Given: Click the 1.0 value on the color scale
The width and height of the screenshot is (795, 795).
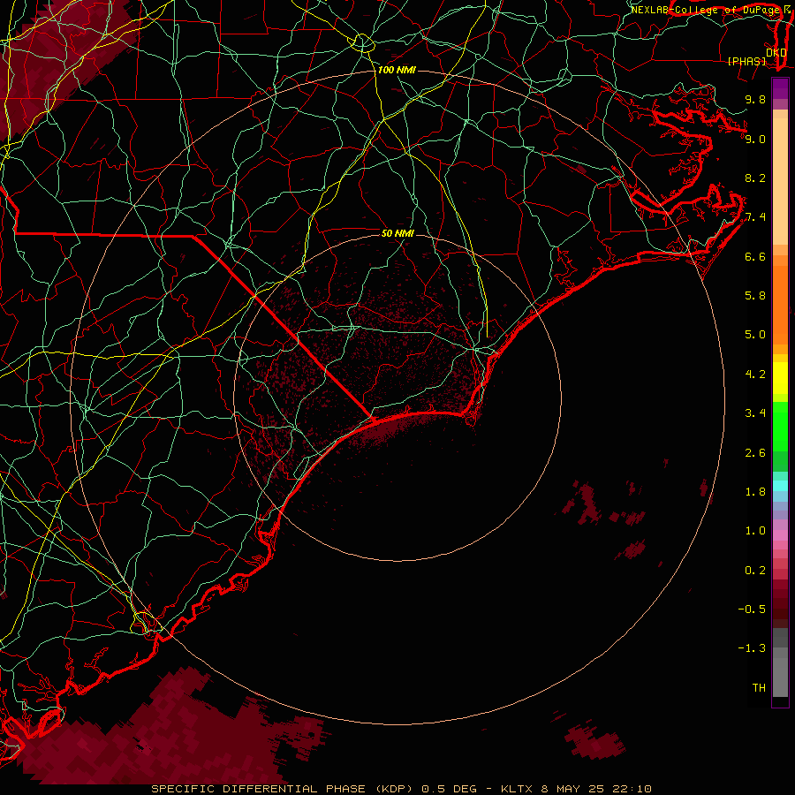Looking at the screenshot, I should [755, 531].
